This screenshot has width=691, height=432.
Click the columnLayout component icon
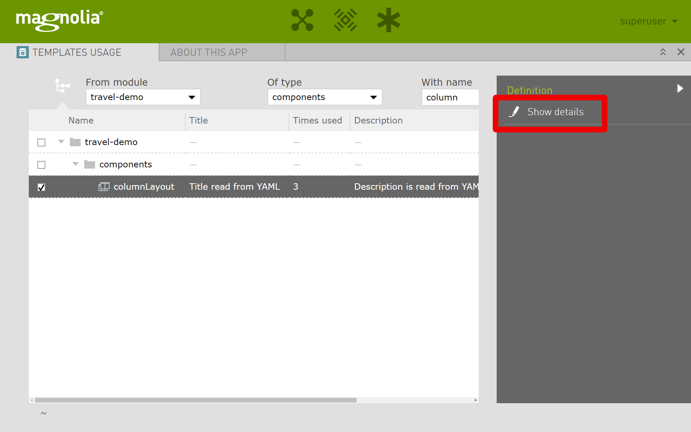click(104, 186)
